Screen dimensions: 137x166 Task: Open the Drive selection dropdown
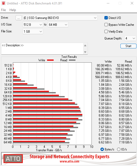pyautogui.click(x=60, y=18)
